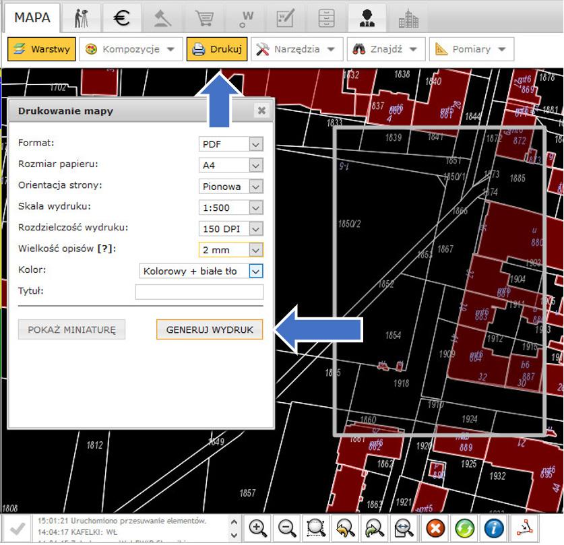Focus the Tytuł text field
Screen dimensions: 564x545
[199, 292]
